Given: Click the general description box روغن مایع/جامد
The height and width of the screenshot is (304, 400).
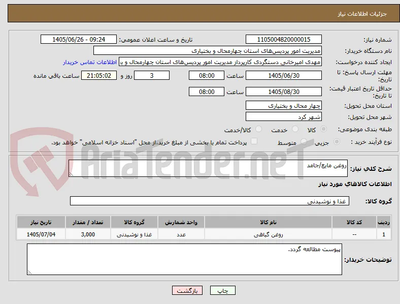Looking at the screenshot, I should point(208,168).
